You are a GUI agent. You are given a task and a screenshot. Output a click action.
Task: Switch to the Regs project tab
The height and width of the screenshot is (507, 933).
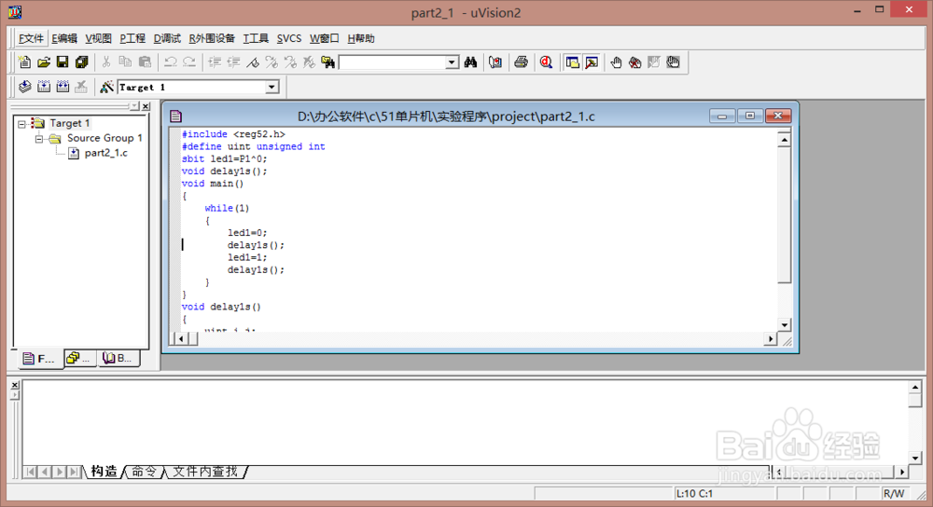[x=79, y=358]
